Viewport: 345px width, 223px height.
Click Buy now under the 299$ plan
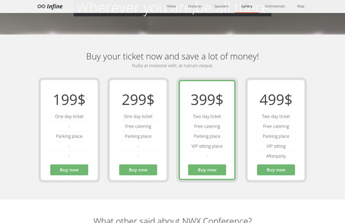point(138,170)
